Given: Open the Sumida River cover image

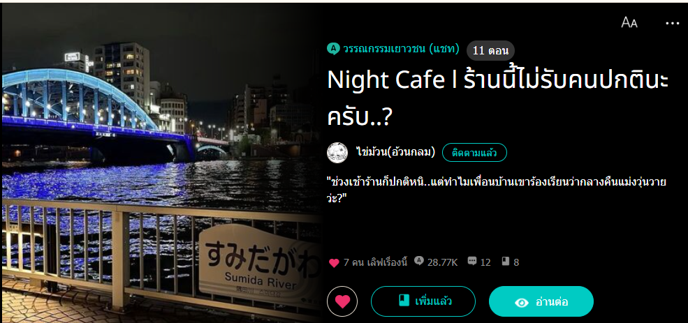Looking at the screenshot, I should (161, 163).
